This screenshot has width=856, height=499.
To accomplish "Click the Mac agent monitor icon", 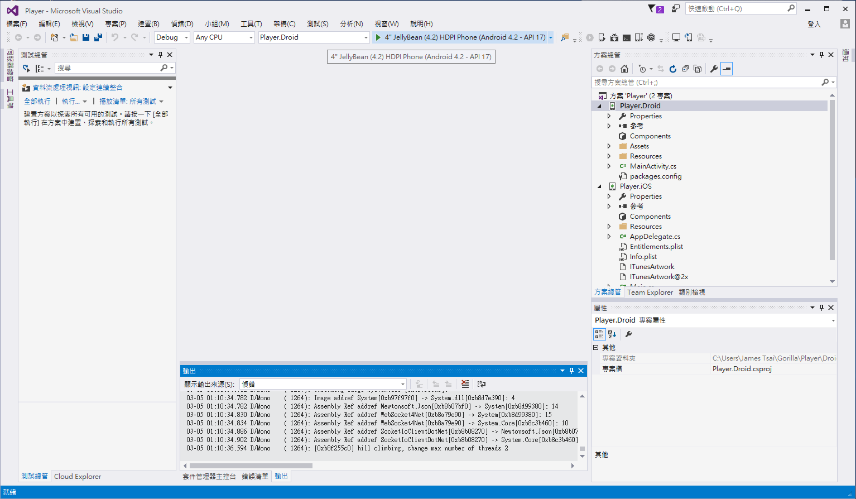I will (676, 37).
